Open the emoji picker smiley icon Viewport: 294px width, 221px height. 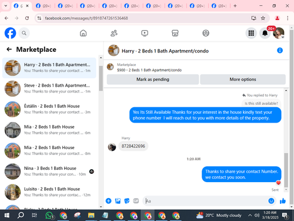pyautogui.click(x=271, y=201)
